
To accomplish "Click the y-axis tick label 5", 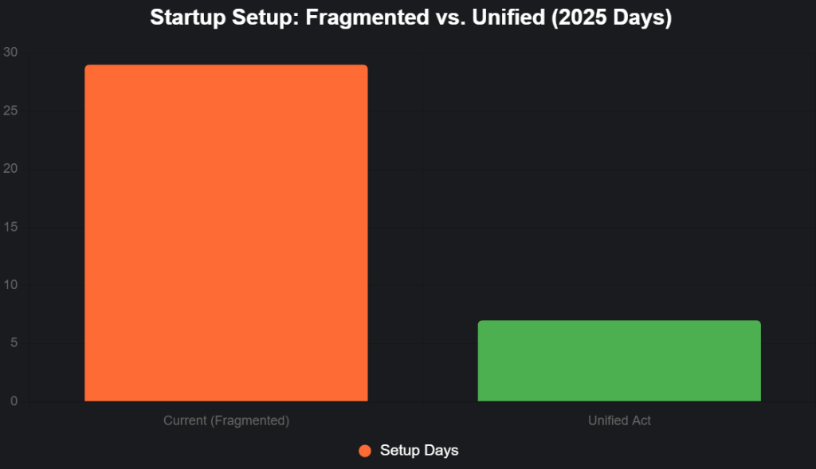I will coord(14,343).
